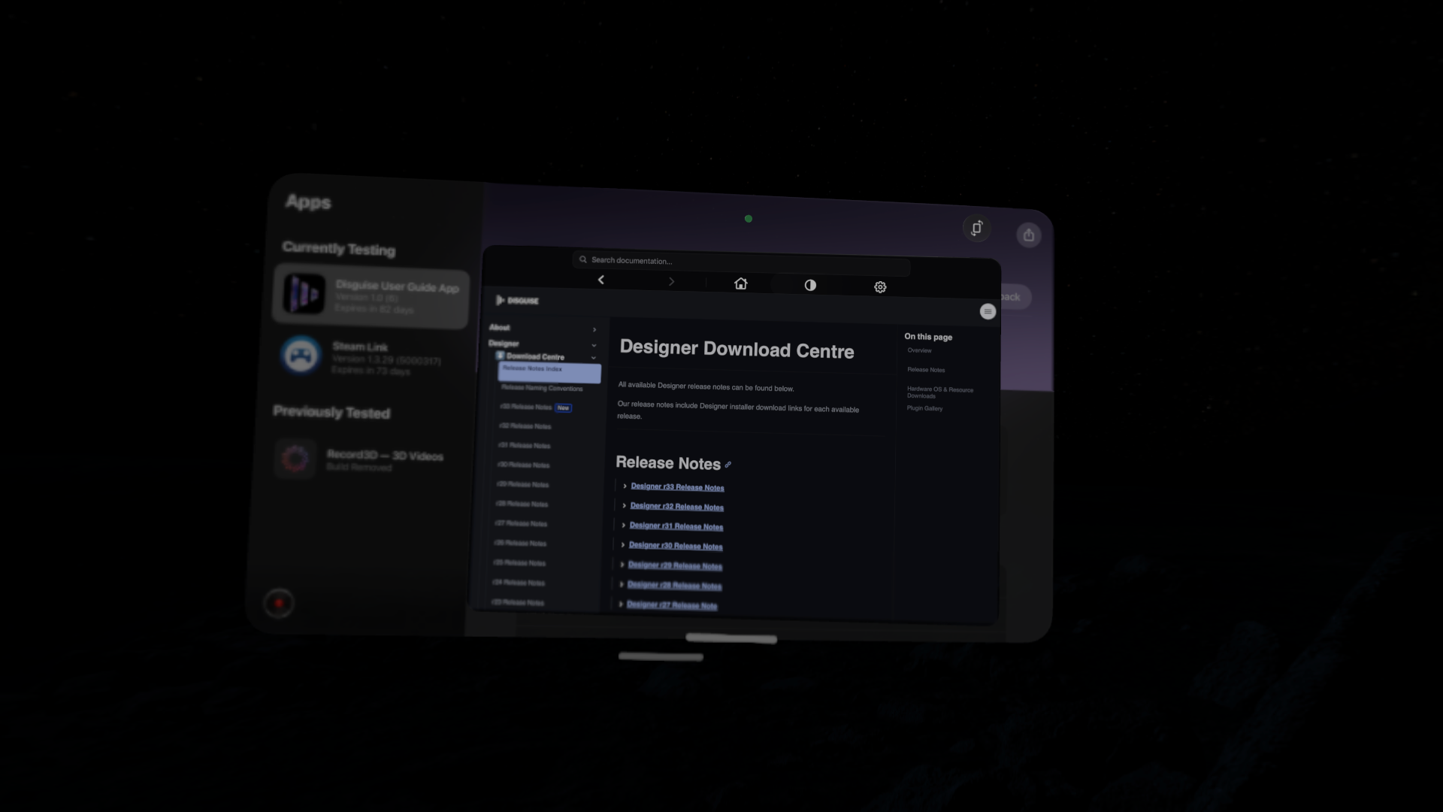
Task: Open Designer r29 Release Notes link
Action: click(x=674, y=565)
